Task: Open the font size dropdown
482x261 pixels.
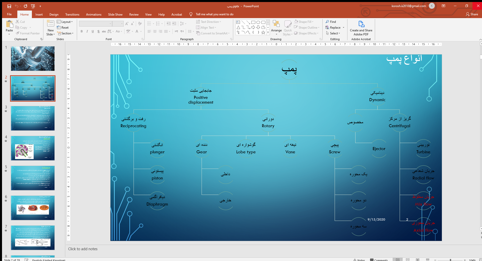Action: (x=122, y=24)
